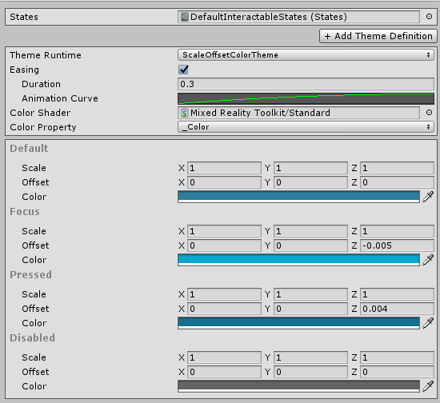
Task: Edit Default Scale X field
Action: pyautogui.click(x=224, y=168)
